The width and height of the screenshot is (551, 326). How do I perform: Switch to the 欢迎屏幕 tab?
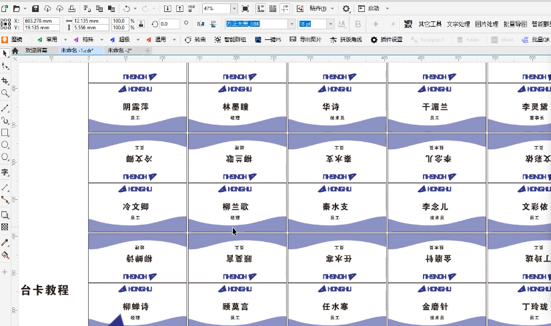tap(37, 50)
